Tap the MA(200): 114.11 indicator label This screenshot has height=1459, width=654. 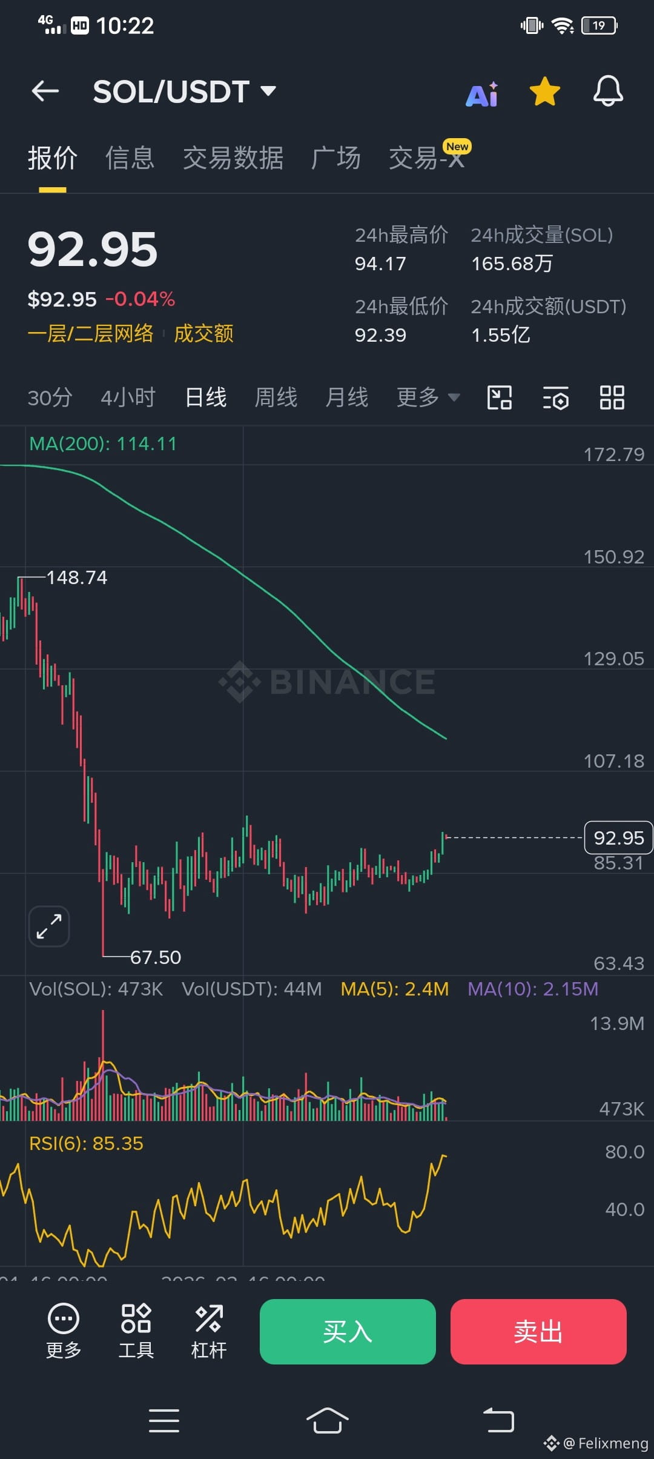point(103,444)
